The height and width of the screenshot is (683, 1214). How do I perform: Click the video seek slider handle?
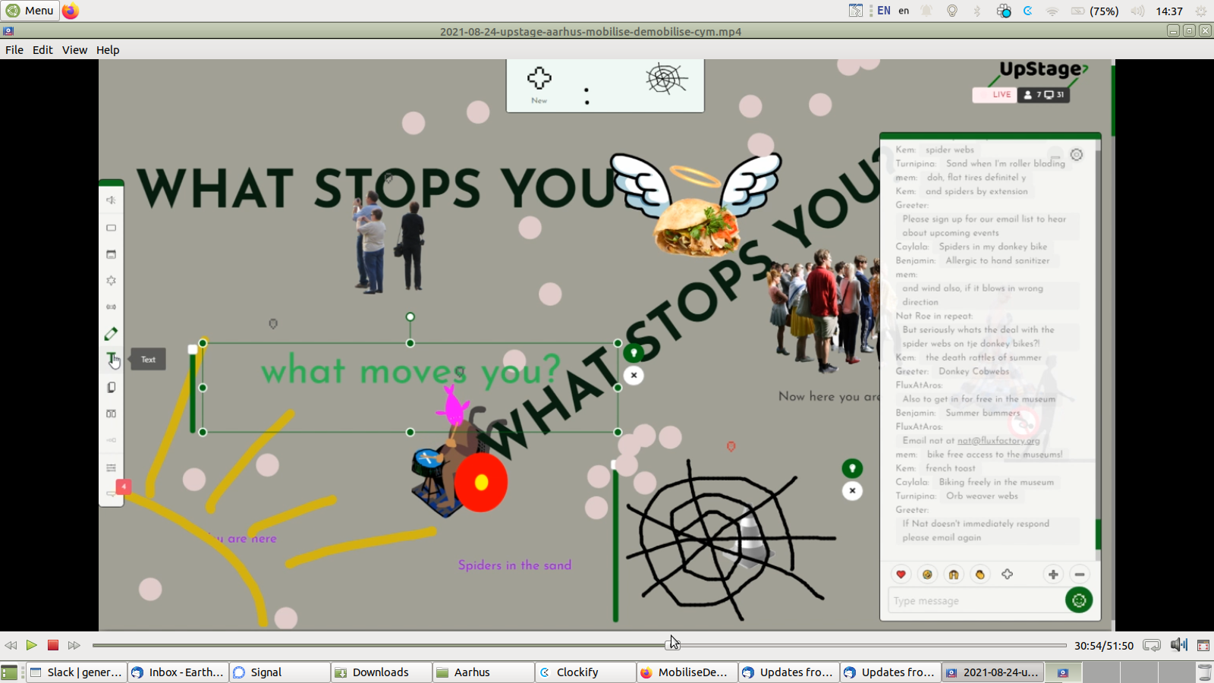coord(672,645)
